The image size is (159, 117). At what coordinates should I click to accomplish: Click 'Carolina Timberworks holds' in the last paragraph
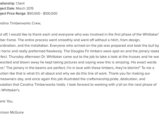43,85
